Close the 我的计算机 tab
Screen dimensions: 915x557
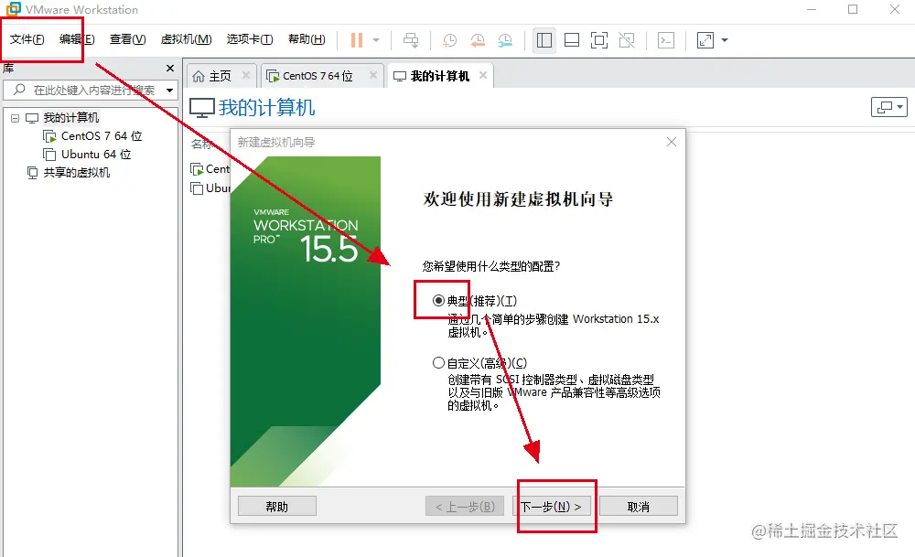[483, 75]
